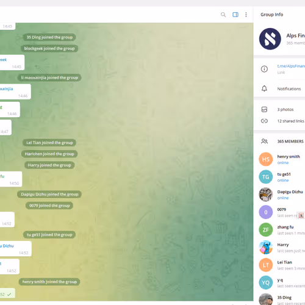This screenshot has height=305, width=305.
Task: Click the photos image icon
Action: point(264,110)
